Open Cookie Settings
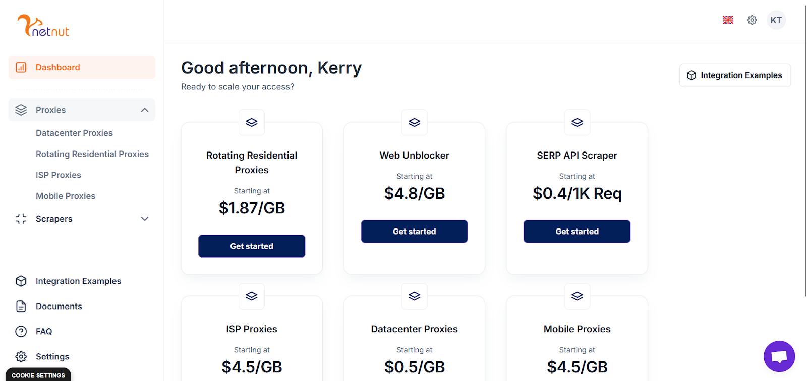Image resolution: width=807 pixels, height=381 pixels. point(38,375)
